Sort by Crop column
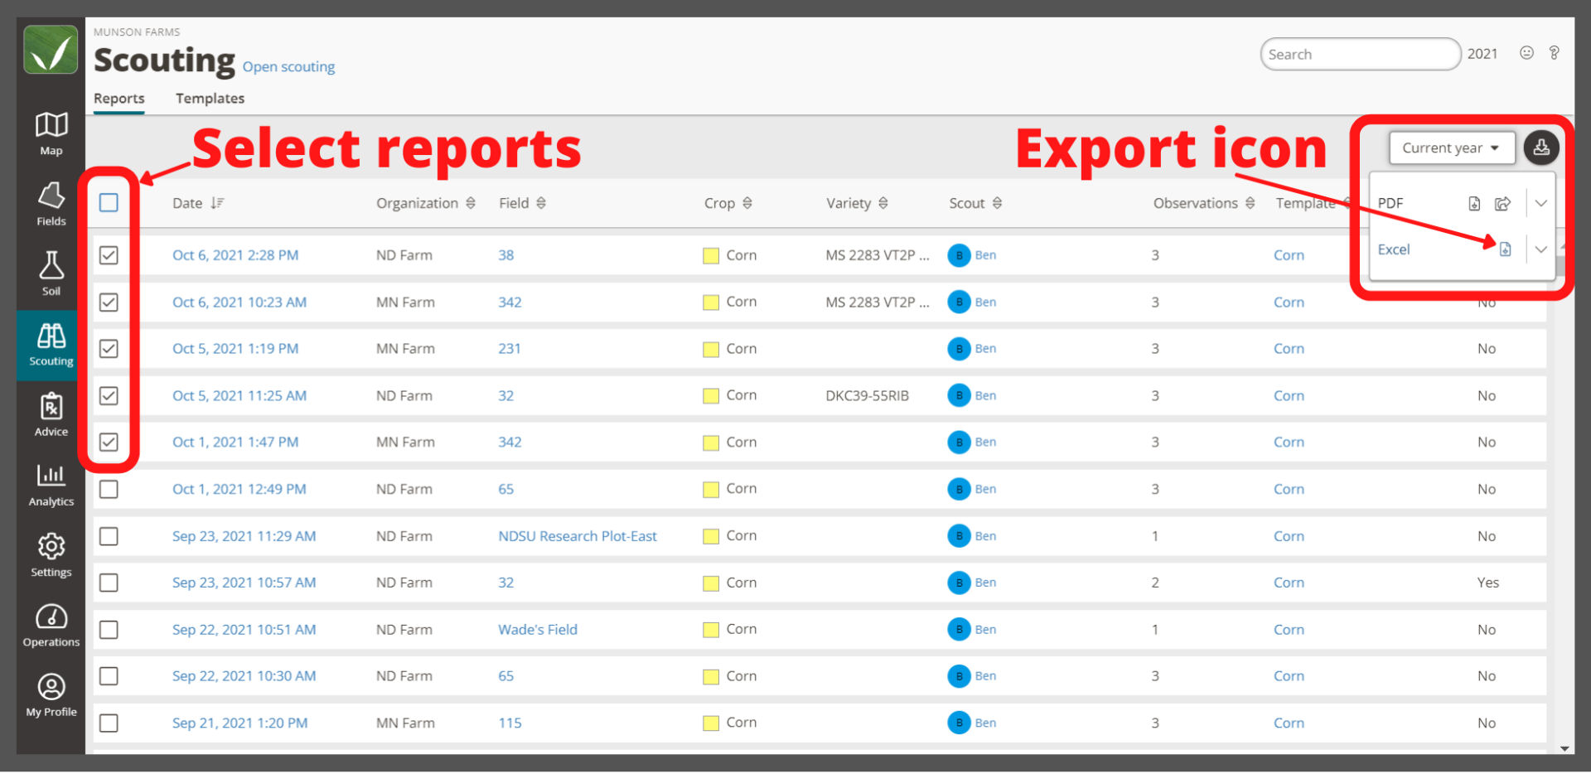This screenshot has height=774, width=1591. [747, 203]
